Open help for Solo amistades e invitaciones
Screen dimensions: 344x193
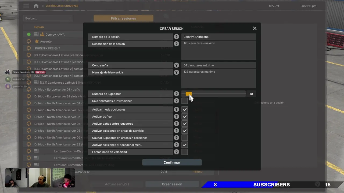[x=176, y=101]
